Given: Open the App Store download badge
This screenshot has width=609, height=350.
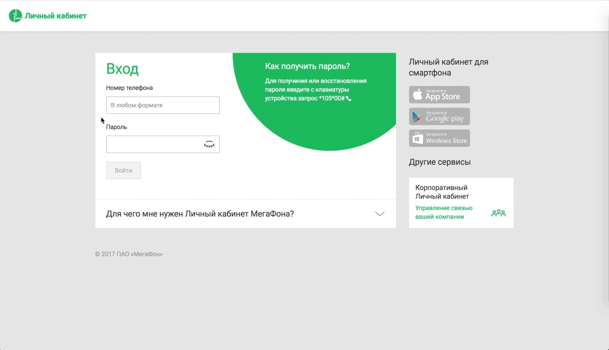Looking at the screenshot, I should (x=440, y=94).
